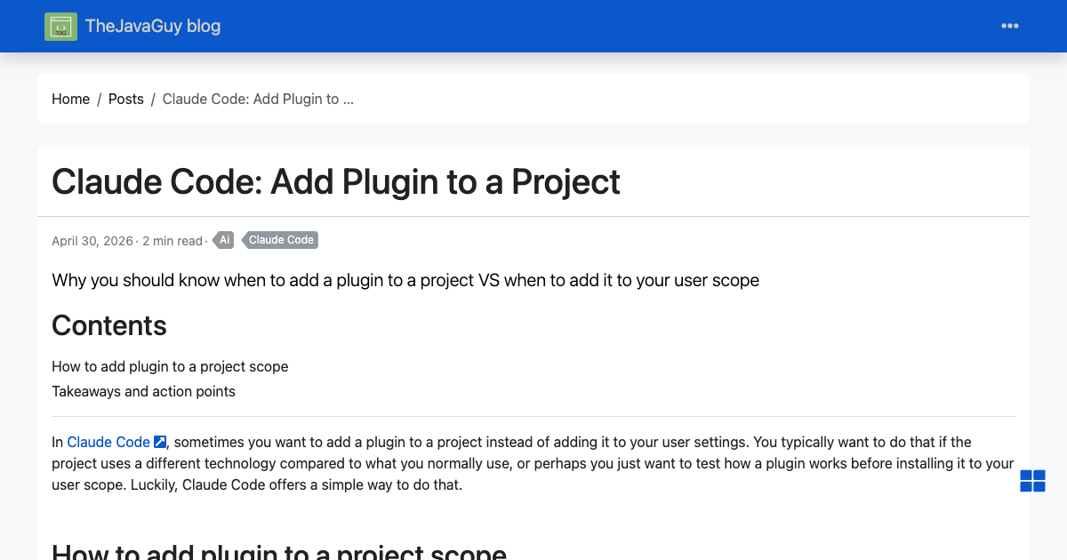Open the three-dots navbar menu
Viewport: 1067px width, 560px height.
[x=1010, y=26]
